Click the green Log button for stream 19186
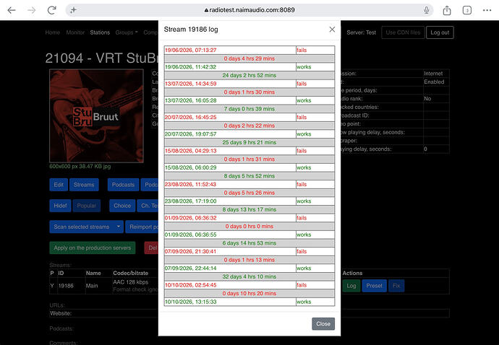 (351, 286)
